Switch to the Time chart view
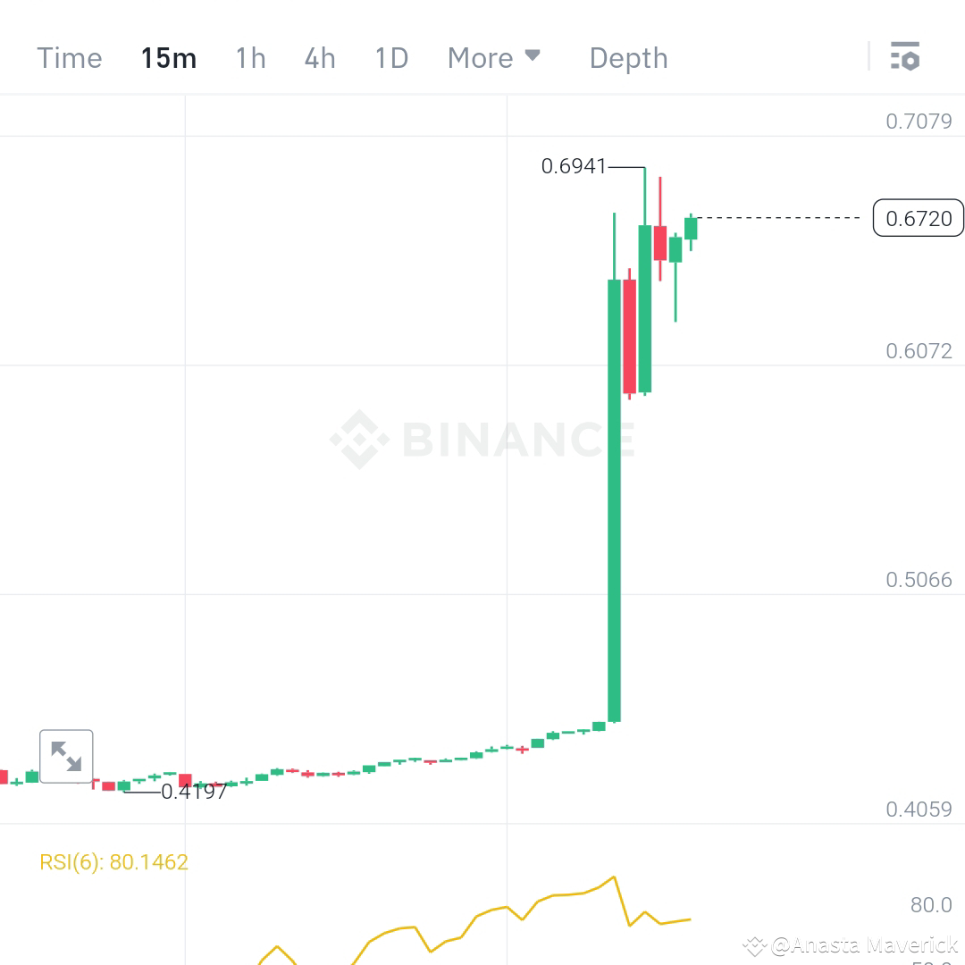The image size is (965, 965). tap(70, 57)
